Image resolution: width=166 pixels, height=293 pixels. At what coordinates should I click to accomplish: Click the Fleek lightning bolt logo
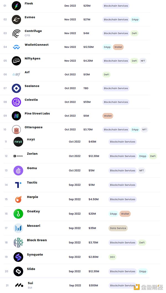tap(16, 6)
